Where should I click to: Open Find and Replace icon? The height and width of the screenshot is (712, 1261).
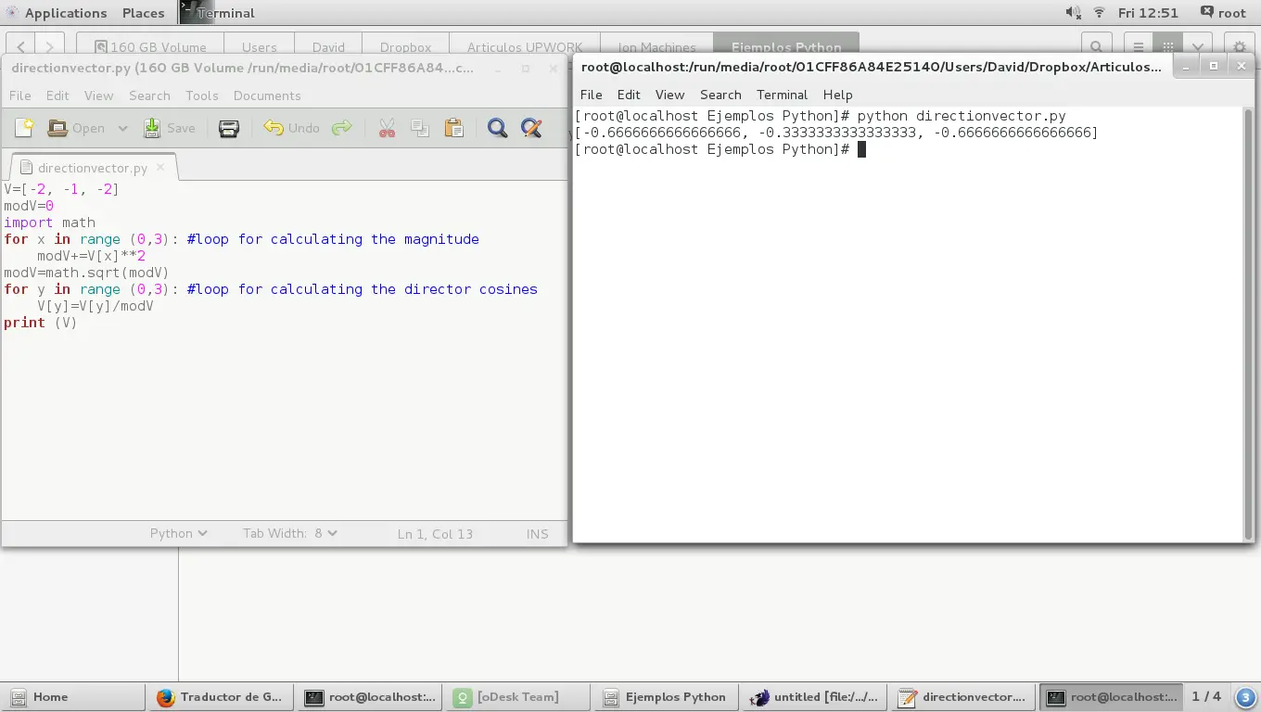531,128
